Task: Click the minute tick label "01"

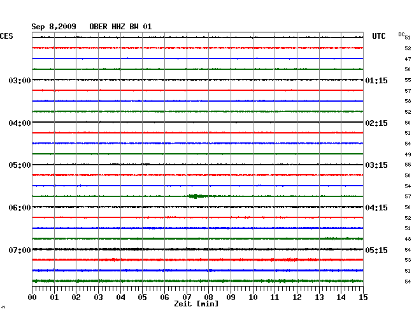Action: pos(54,297)
